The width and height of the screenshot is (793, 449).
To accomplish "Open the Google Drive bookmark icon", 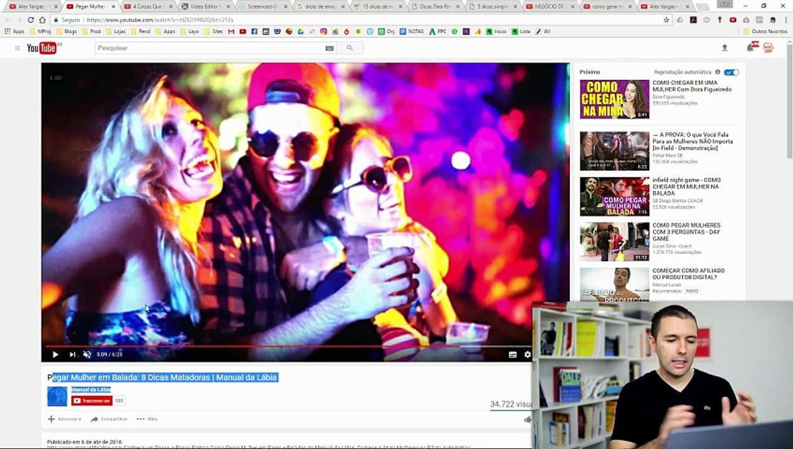I will tap(301, 31).
